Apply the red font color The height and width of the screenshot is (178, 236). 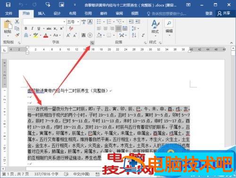pos(46,35)
